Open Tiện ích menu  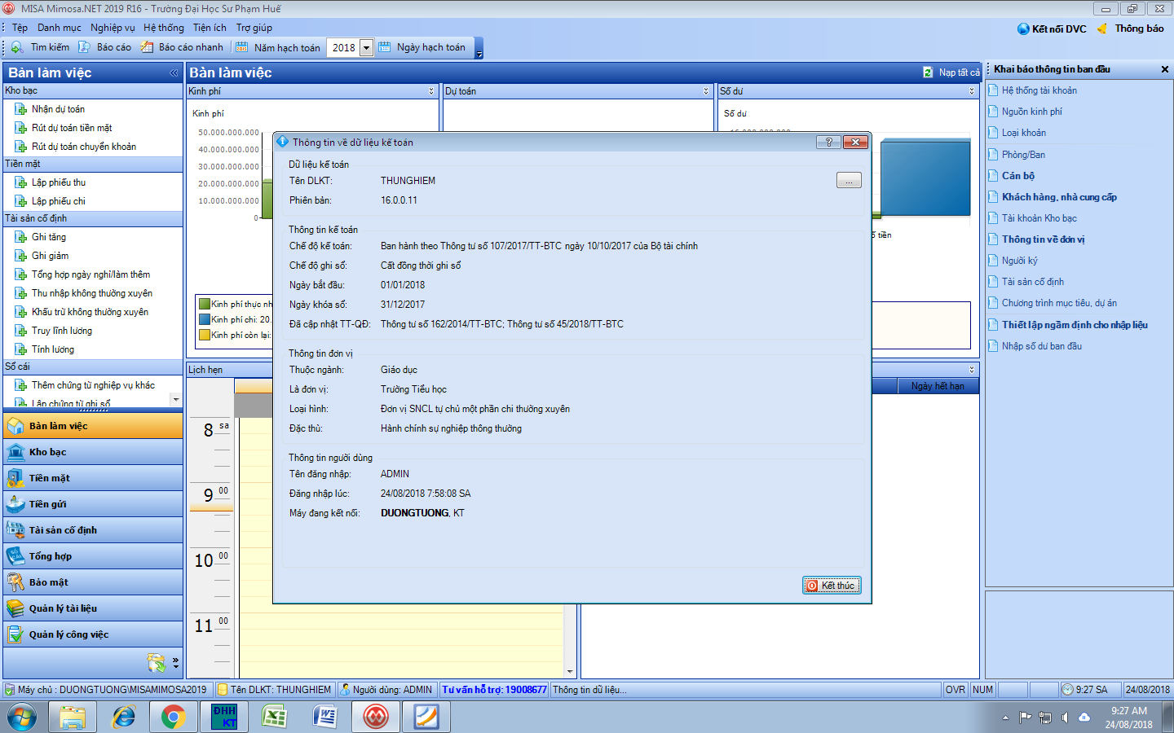pos(210,28)
